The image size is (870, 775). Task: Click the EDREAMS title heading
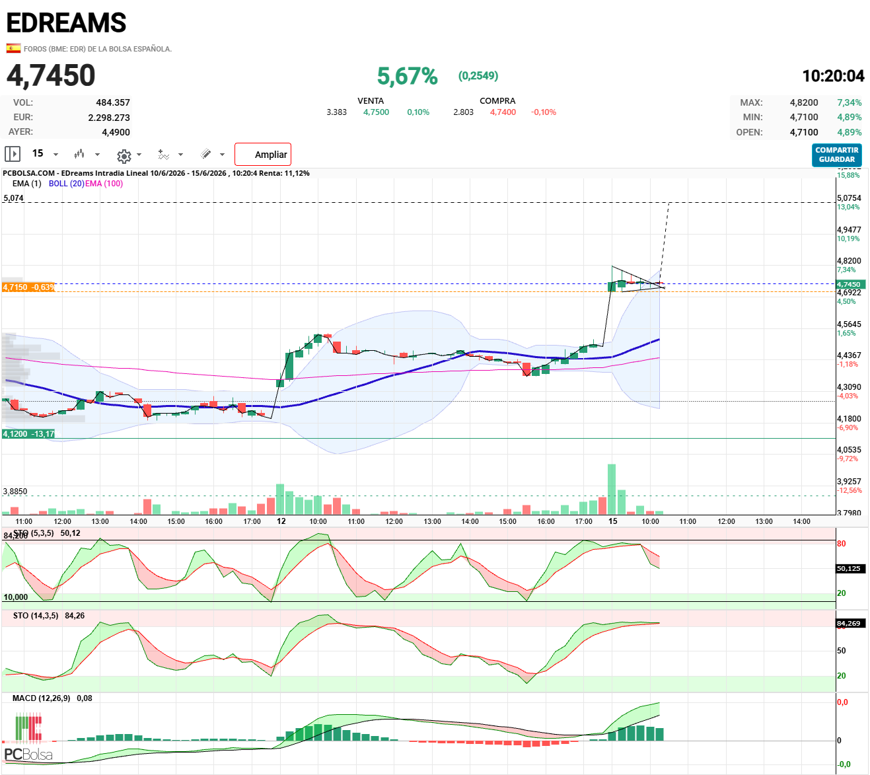[66, 23]
